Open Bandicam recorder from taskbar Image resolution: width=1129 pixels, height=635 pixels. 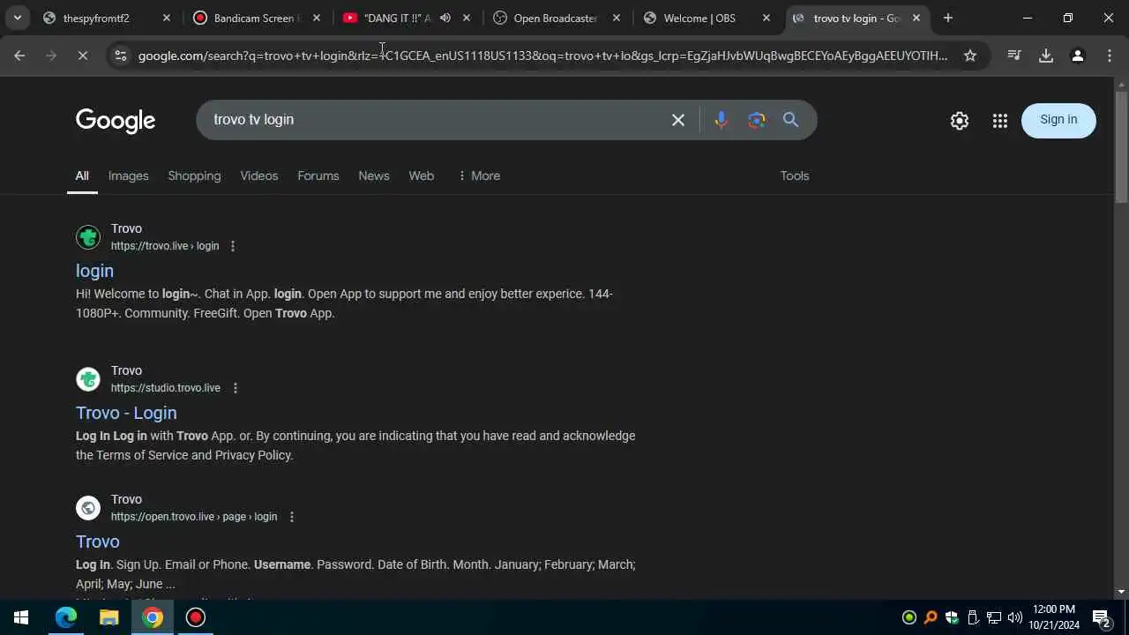196,617
